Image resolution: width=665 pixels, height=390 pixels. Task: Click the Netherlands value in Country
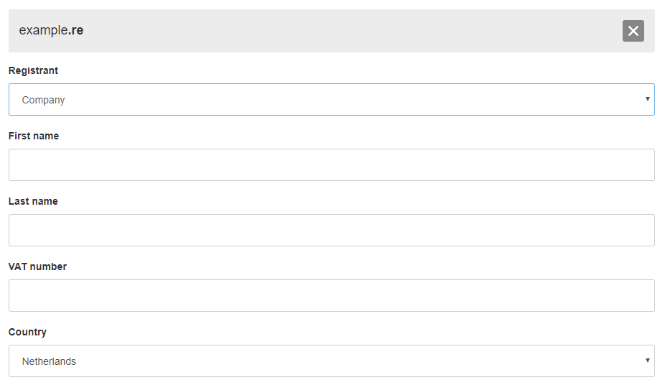pos(49,361)
